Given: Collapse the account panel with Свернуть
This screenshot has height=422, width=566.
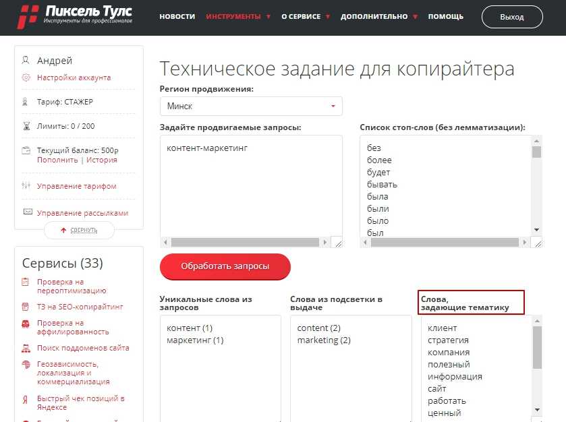Looking at the screenshot, I should (x=79, y=230).
